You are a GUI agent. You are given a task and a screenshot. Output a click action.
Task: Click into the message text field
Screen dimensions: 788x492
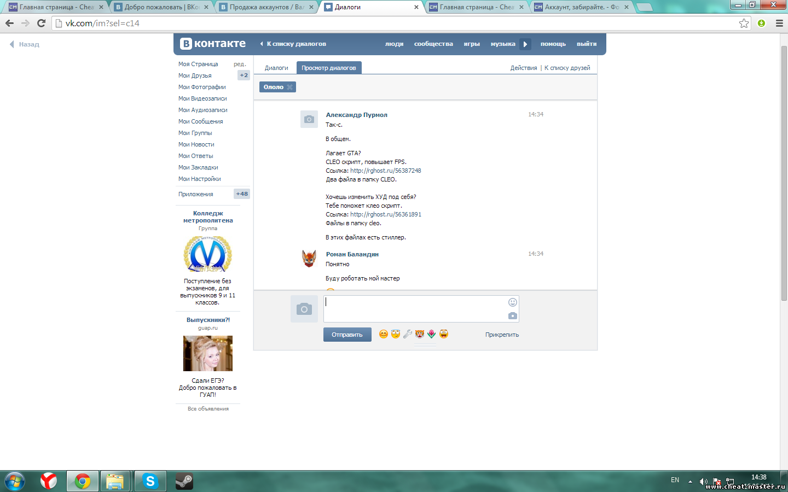[416, 309]
